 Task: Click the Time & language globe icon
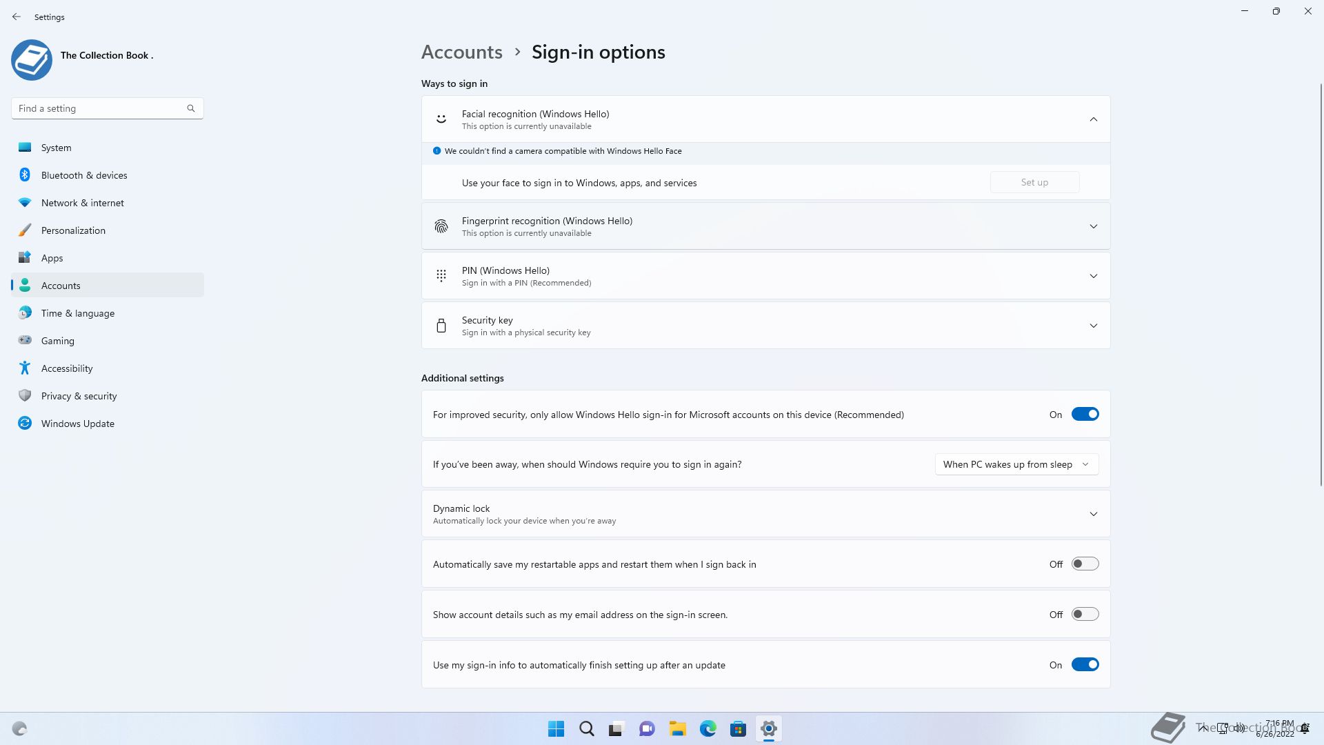[25, 312]
